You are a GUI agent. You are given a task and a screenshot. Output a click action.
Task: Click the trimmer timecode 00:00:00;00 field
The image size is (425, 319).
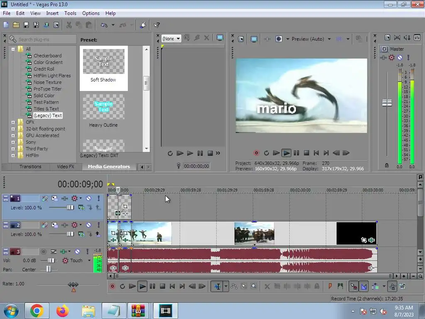click(x=196, y=166)
